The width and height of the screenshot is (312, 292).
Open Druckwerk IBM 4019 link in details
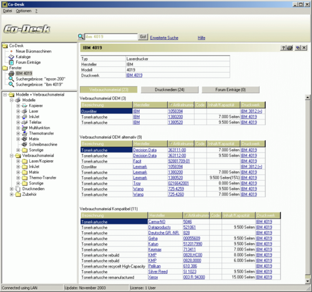pos(134,75)
